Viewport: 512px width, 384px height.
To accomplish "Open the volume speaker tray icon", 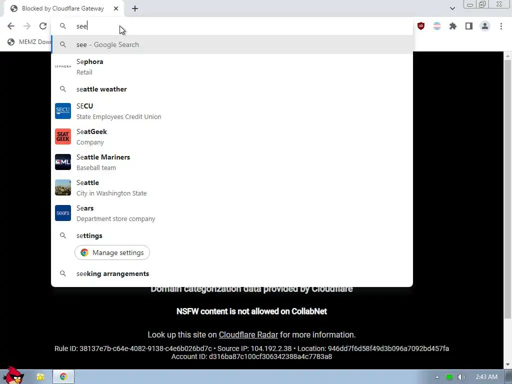I will (x=461, y=377).
